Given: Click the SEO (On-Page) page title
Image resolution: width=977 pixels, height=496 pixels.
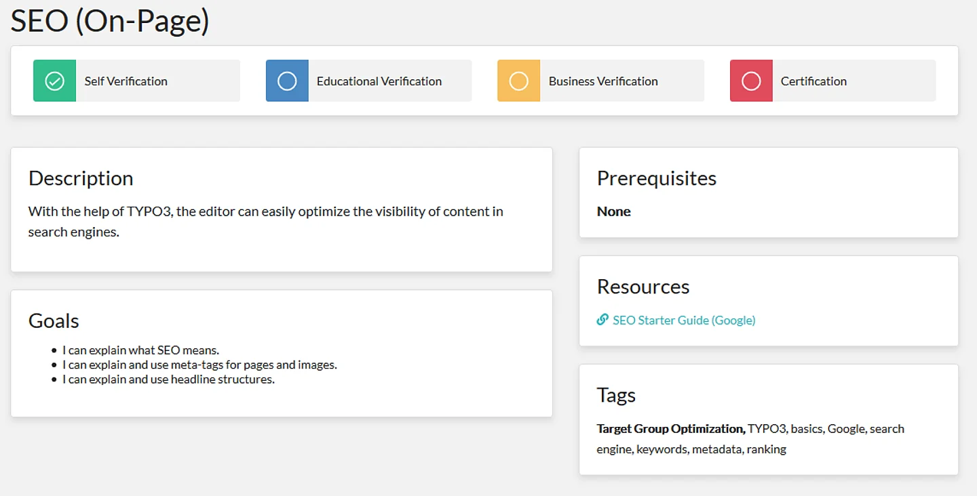Looking at the screenshot, I should coord(110,21).
